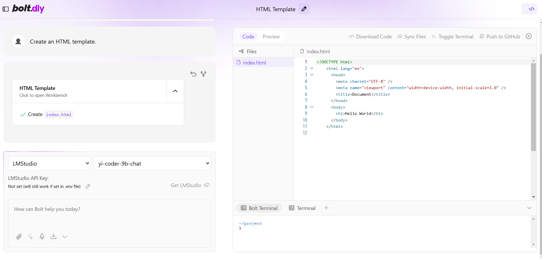Screen dimensions: 542x259
Task: Click Toggle Terminal
Action: click(453, 37)
